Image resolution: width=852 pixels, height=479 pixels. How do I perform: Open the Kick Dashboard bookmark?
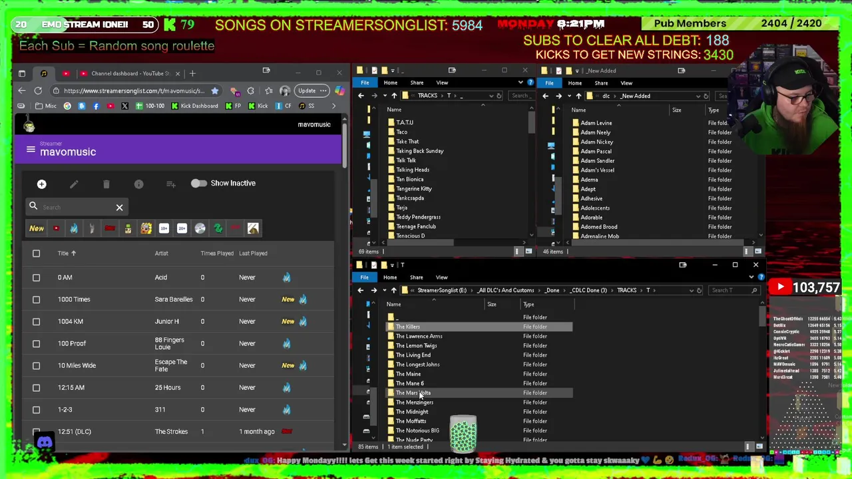[x=194, y=106]
